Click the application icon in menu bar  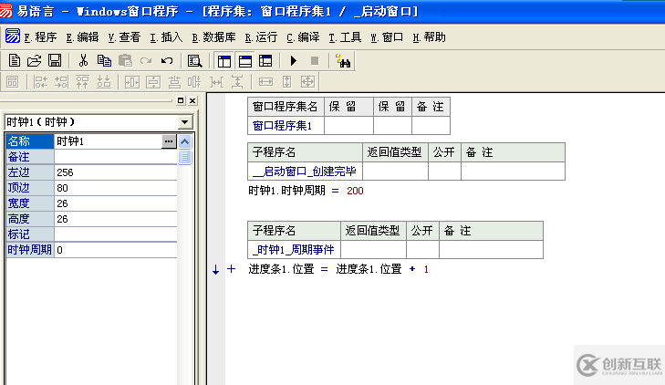pyautogui.click(x=12, y=36)
